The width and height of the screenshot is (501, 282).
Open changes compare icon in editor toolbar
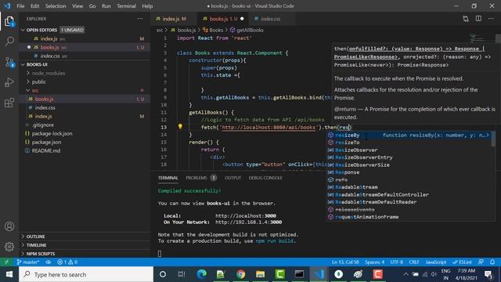466,19
